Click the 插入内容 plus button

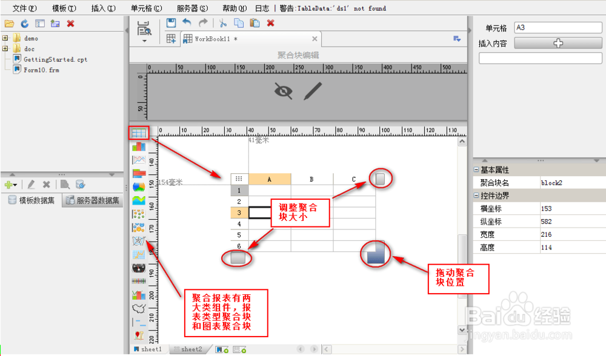(x=558, y=43)
